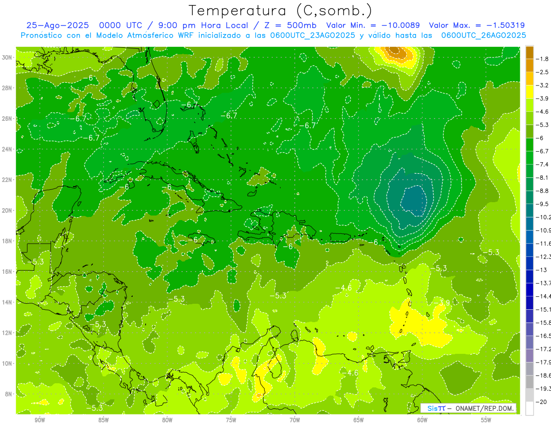Click the "-20" colorbar value
This screenshot has width=551, height=426.
tap(542, 402)
